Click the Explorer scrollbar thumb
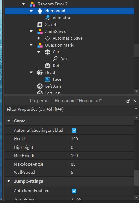The image size is (139, 203). pyautogui.click(x=137, y=51)
